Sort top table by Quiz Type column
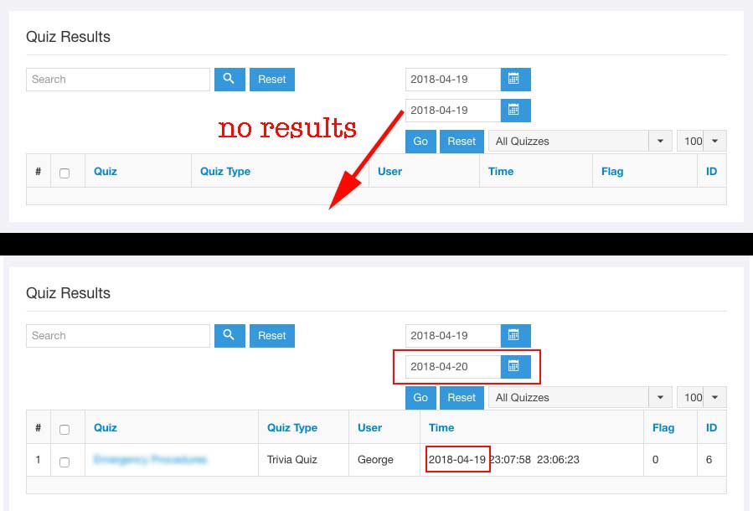Image resolution: width=753 pixels, height=511 pixels. tap(225, 172)
